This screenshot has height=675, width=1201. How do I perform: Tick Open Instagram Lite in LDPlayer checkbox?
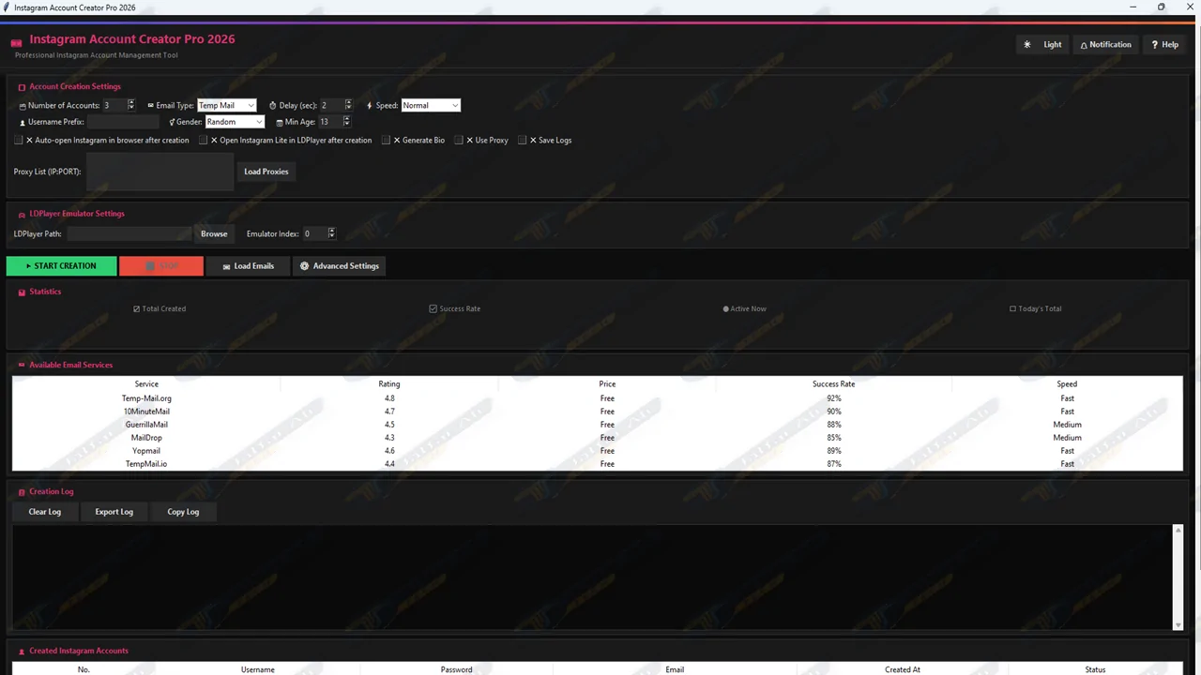tap(204, 141)
